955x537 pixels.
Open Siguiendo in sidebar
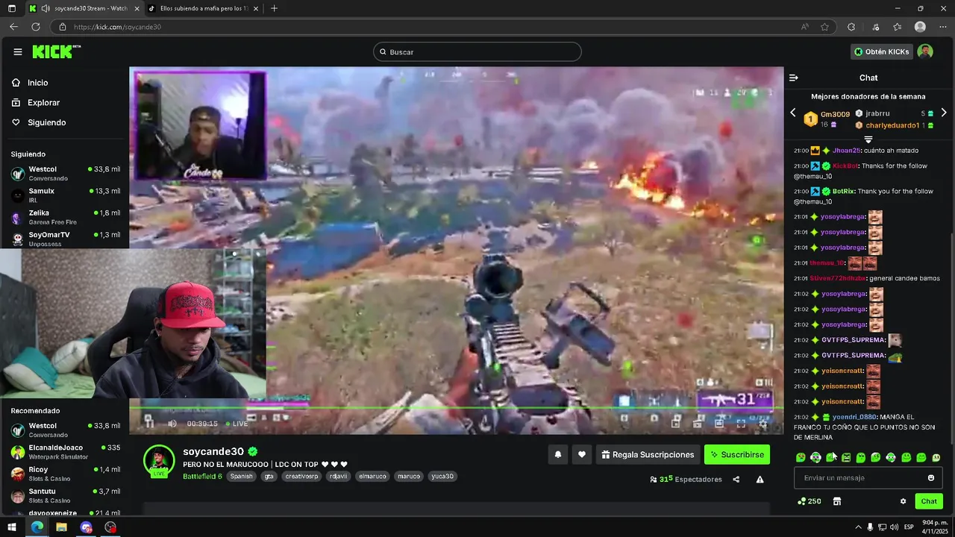tap(39, 122)
